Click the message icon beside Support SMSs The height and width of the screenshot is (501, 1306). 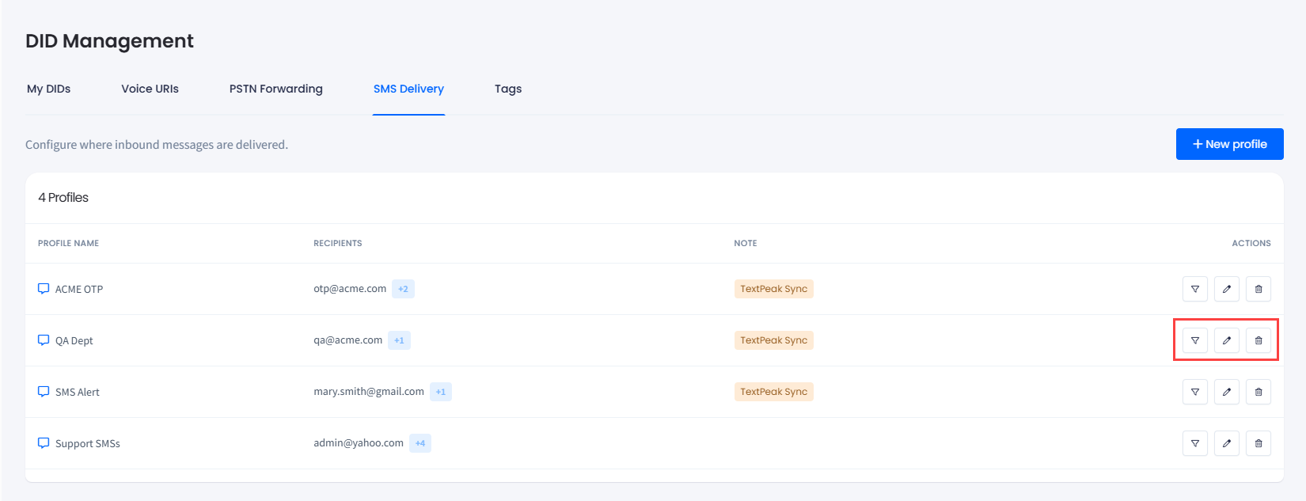(x=44, y=443)
